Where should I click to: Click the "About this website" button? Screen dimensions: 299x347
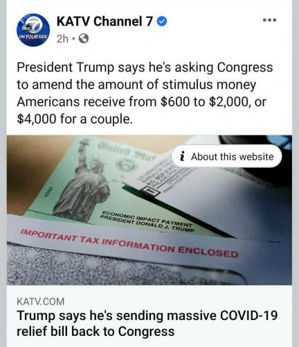(227, 156)
